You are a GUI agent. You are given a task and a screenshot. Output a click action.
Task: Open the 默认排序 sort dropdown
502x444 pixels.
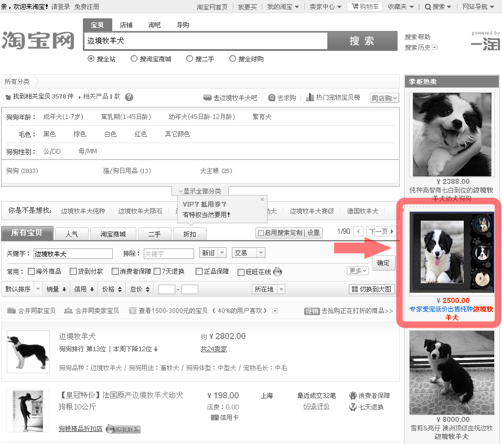tap(22, 289)
